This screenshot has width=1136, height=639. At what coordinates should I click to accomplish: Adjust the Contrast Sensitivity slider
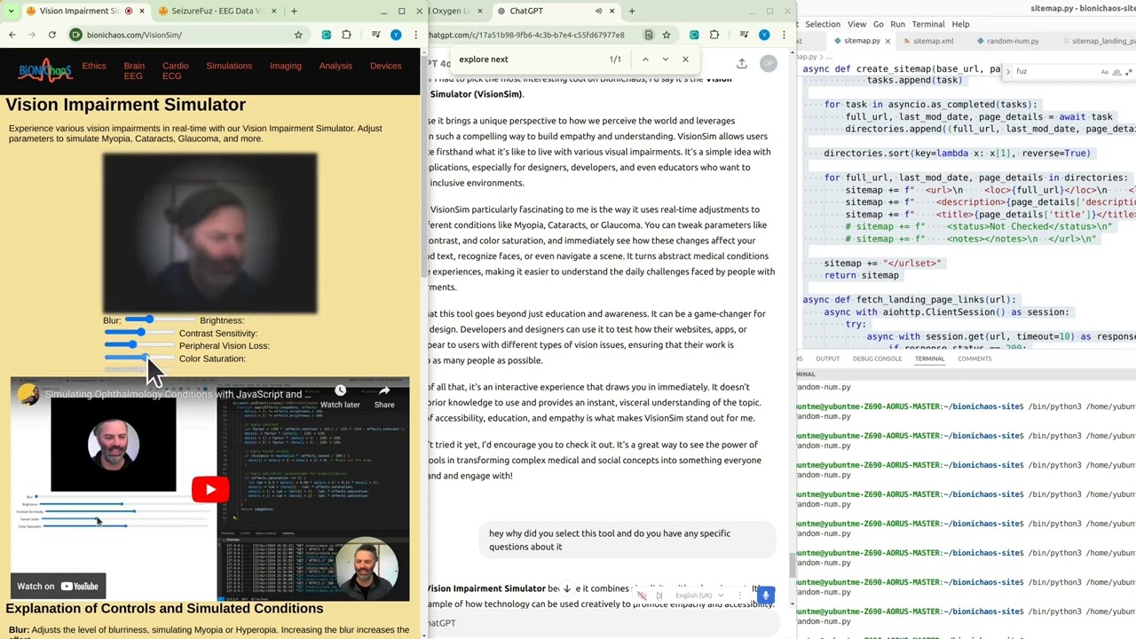pyautogui.click(x=139, y=345)
